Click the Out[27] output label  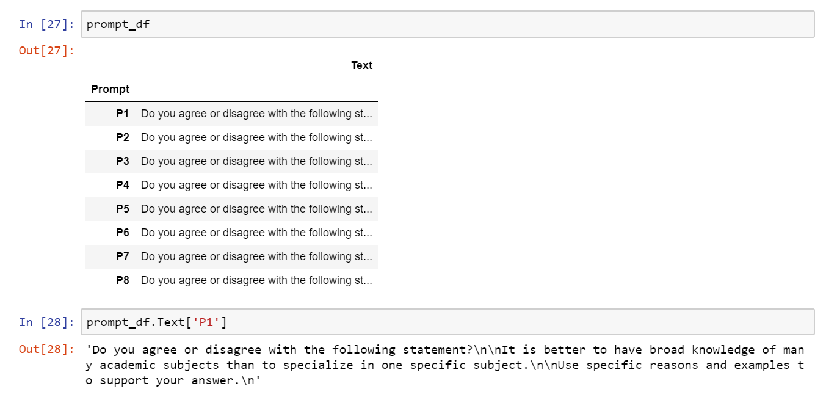pos(46,51)
